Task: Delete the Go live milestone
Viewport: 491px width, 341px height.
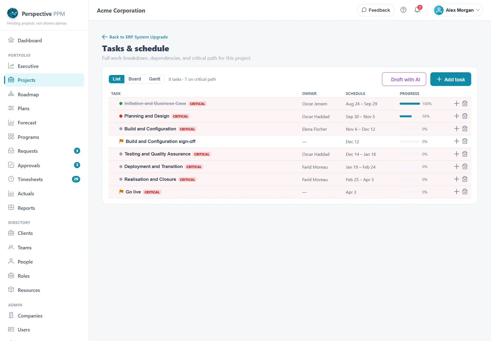Action: click(x=465, y=192)
